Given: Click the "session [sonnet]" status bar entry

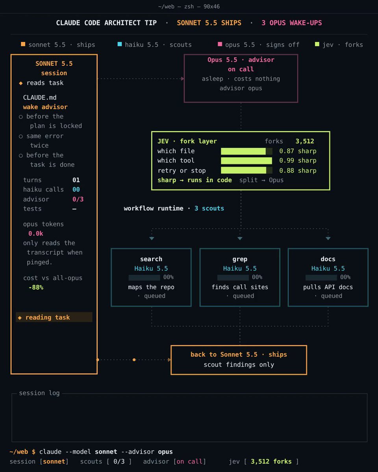Looking at the screenshot, I should pos(39,461).
